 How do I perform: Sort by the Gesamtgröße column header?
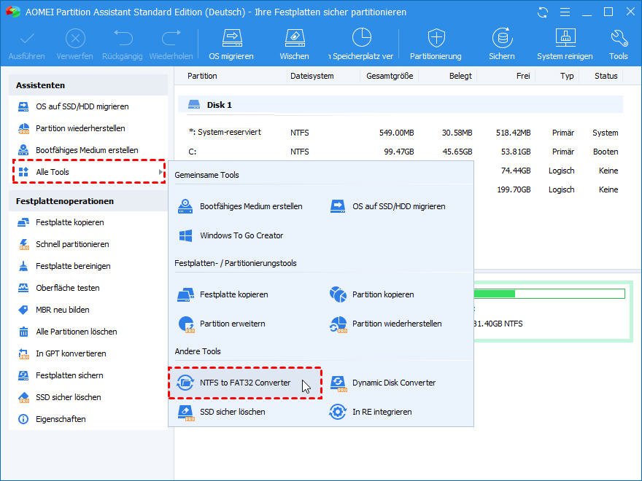(390, 76)
